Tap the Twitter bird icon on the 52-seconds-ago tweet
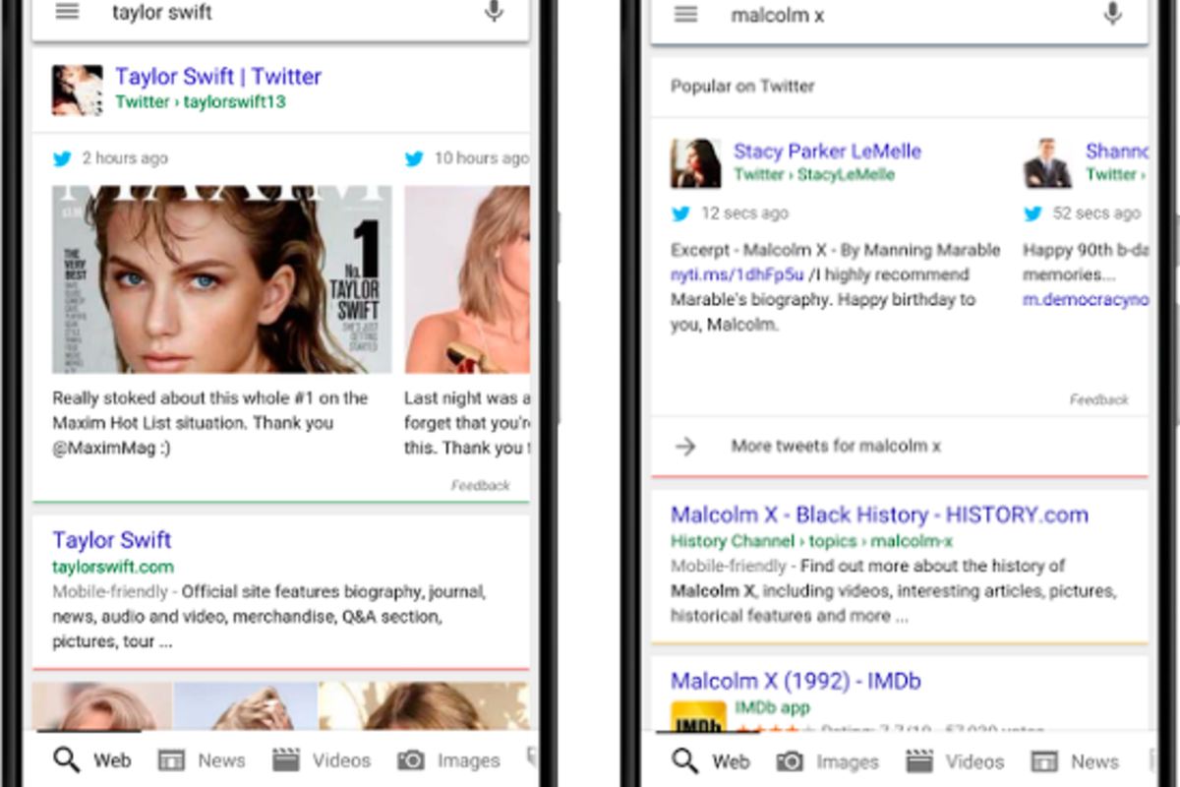1180x787 pixels. tap(1032, 212)
